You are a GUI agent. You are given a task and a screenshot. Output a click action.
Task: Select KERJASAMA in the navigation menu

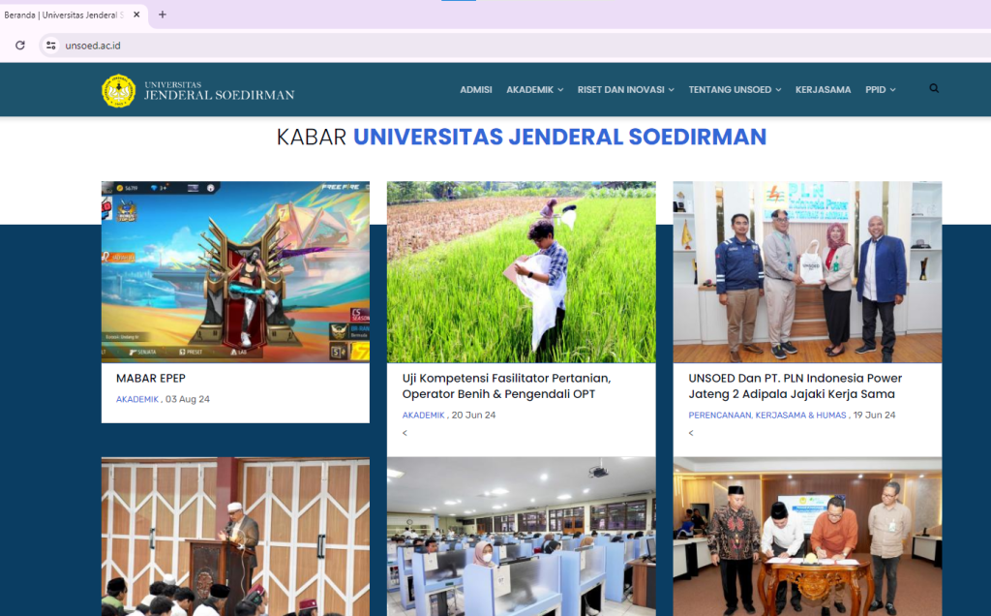point(823,89)
